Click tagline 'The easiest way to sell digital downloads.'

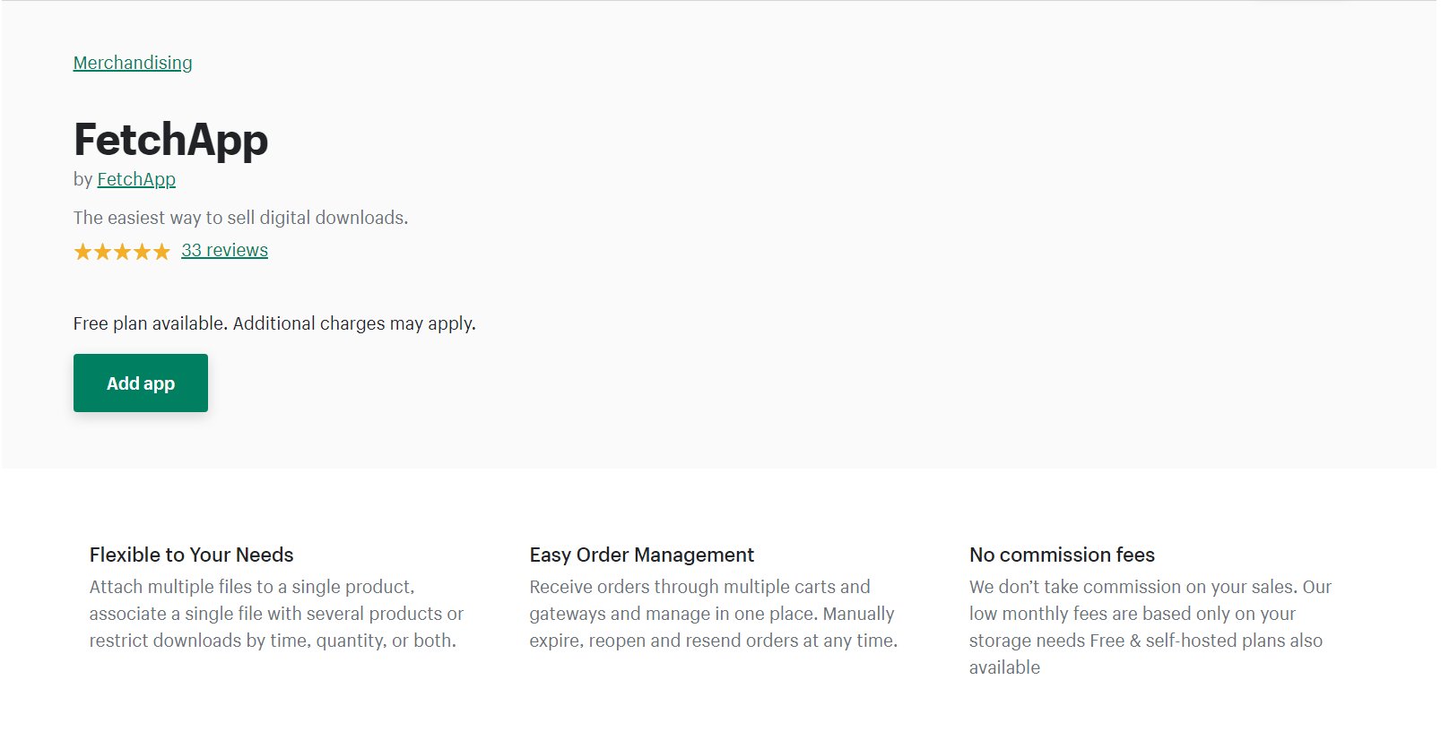[x=240, y=218]
